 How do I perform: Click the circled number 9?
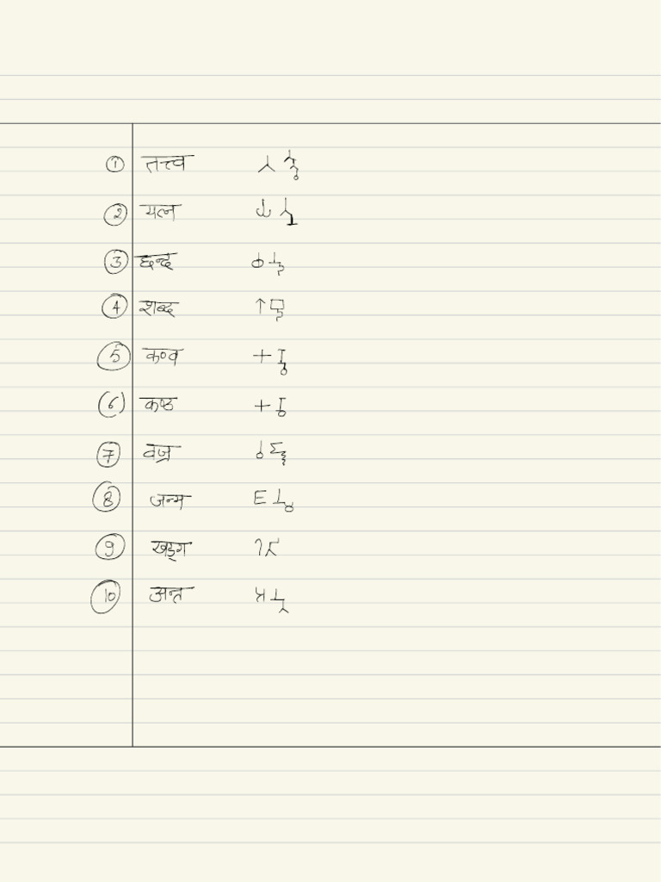click(x=109, y=548)
